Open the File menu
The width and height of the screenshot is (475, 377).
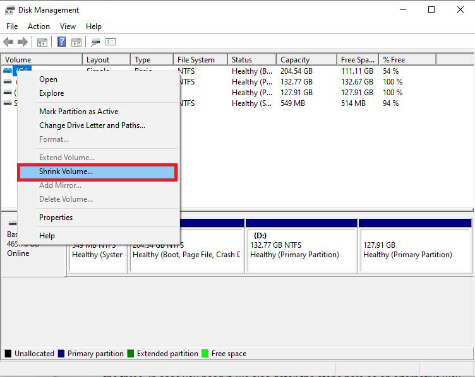click(12, 26)
